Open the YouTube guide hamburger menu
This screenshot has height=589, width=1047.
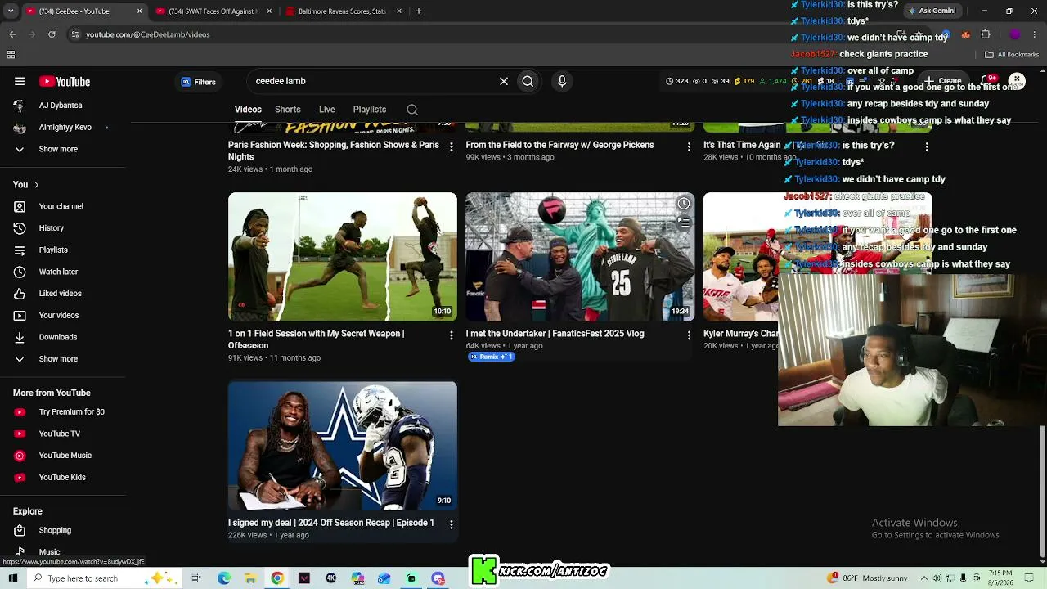(20, 82)
